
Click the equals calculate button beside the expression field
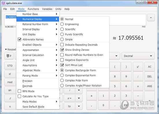(x=151, y=18)
